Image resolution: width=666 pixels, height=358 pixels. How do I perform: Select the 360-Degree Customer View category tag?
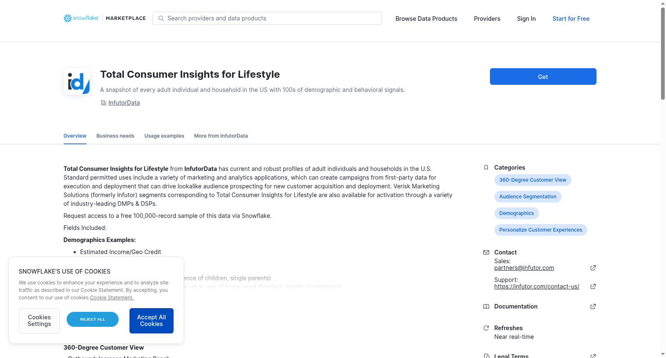tap(533, 180)
